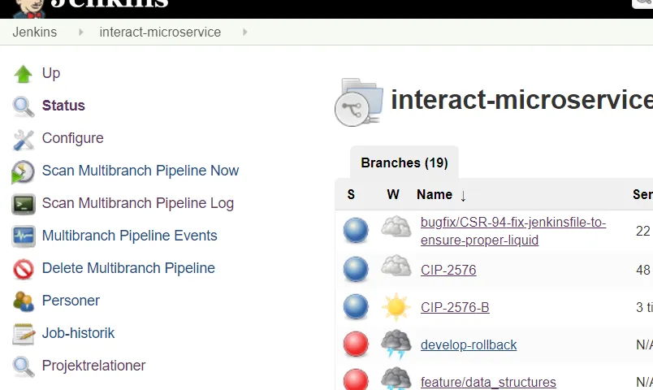Open dropdown arrow after interact-microservice breadcrumb
The width and height of the screenshot is (653, 390).
click(x=245, y=32)
